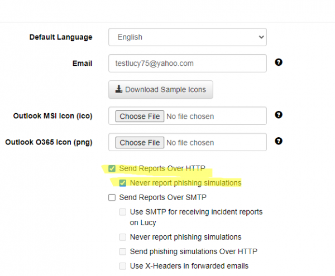Click the Email input field
Screen dimensions: 335x276
(188, 64)
